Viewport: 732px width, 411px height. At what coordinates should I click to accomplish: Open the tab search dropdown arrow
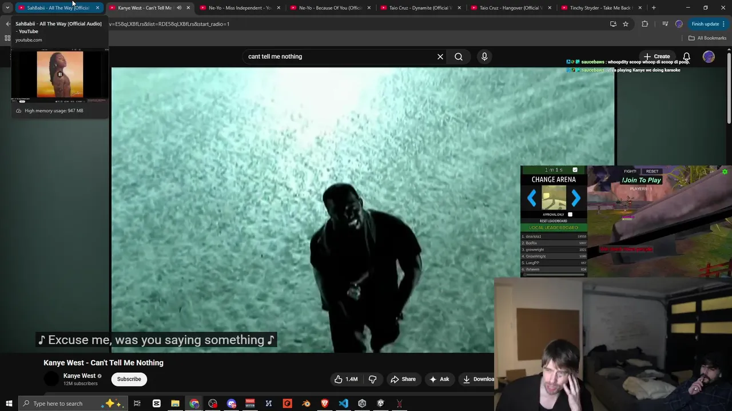click(7, 7)
